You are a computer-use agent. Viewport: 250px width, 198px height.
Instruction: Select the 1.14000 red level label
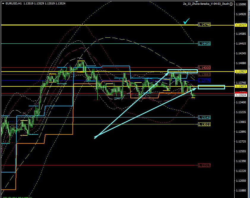coord(204,68)
